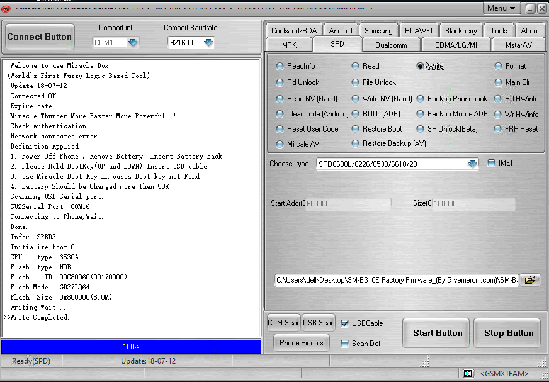549x382 pixels.
Task: Open the Mstar/W tab
Action: (519, 45)
